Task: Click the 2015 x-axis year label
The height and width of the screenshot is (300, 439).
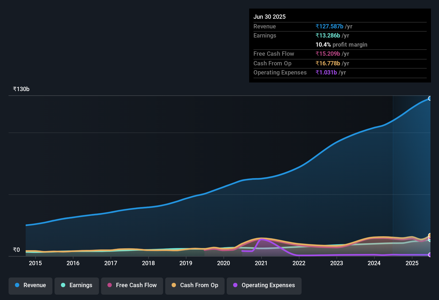Action: [35, 263]
